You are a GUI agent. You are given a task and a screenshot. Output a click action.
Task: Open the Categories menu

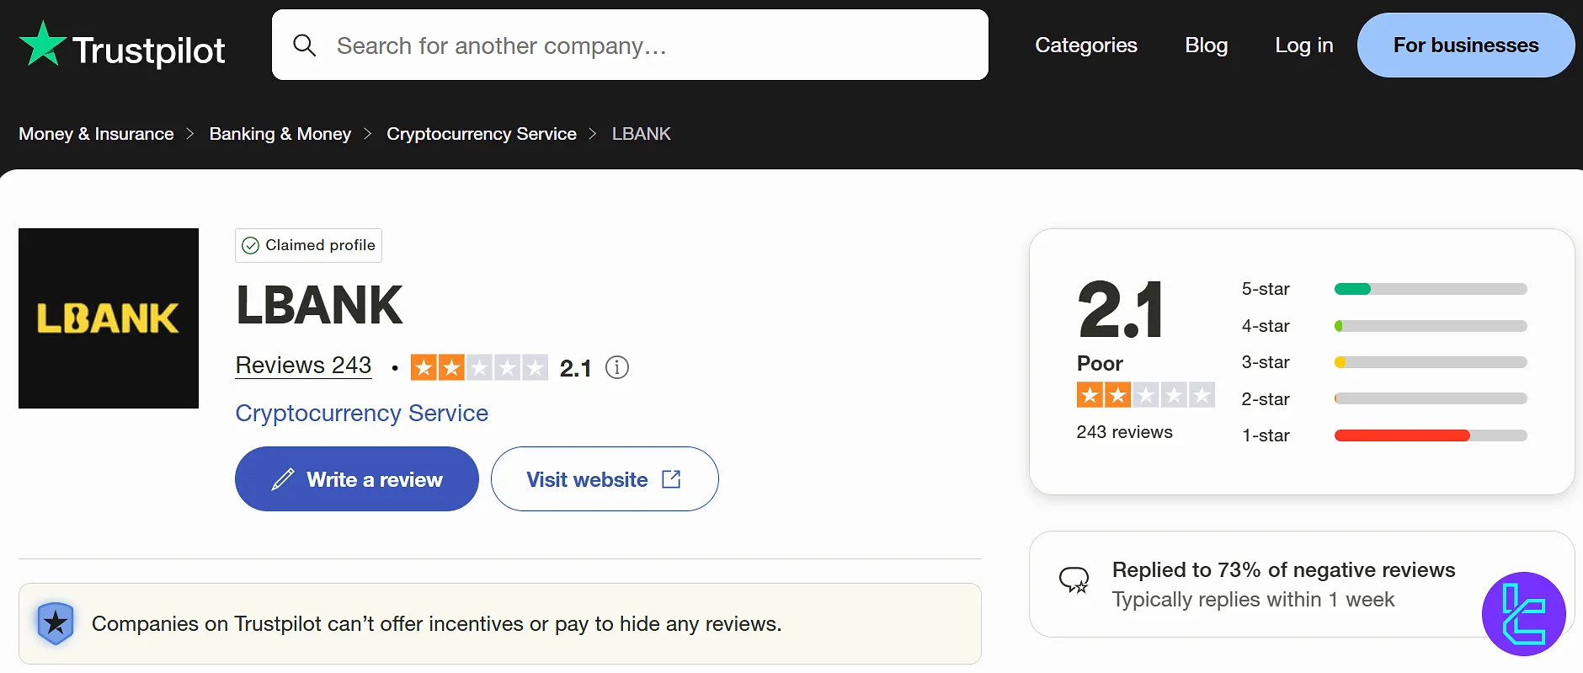pos(1086,45)
